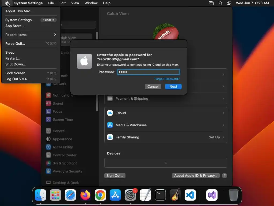The height and width of the screenshot is (206, 274).
Task: Click the Forgot Password? link
Action: pos(167,79)
